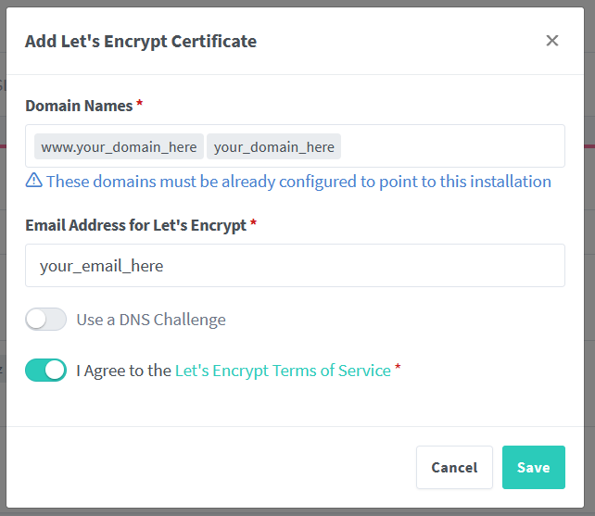Click the Domain Names field label

pos(79,106)
